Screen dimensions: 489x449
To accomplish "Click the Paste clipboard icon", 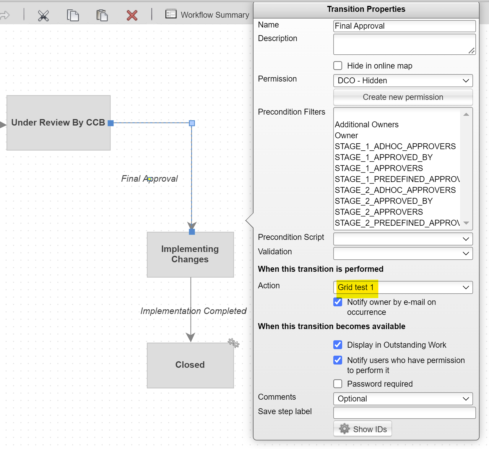I will (x=102, y=15).
